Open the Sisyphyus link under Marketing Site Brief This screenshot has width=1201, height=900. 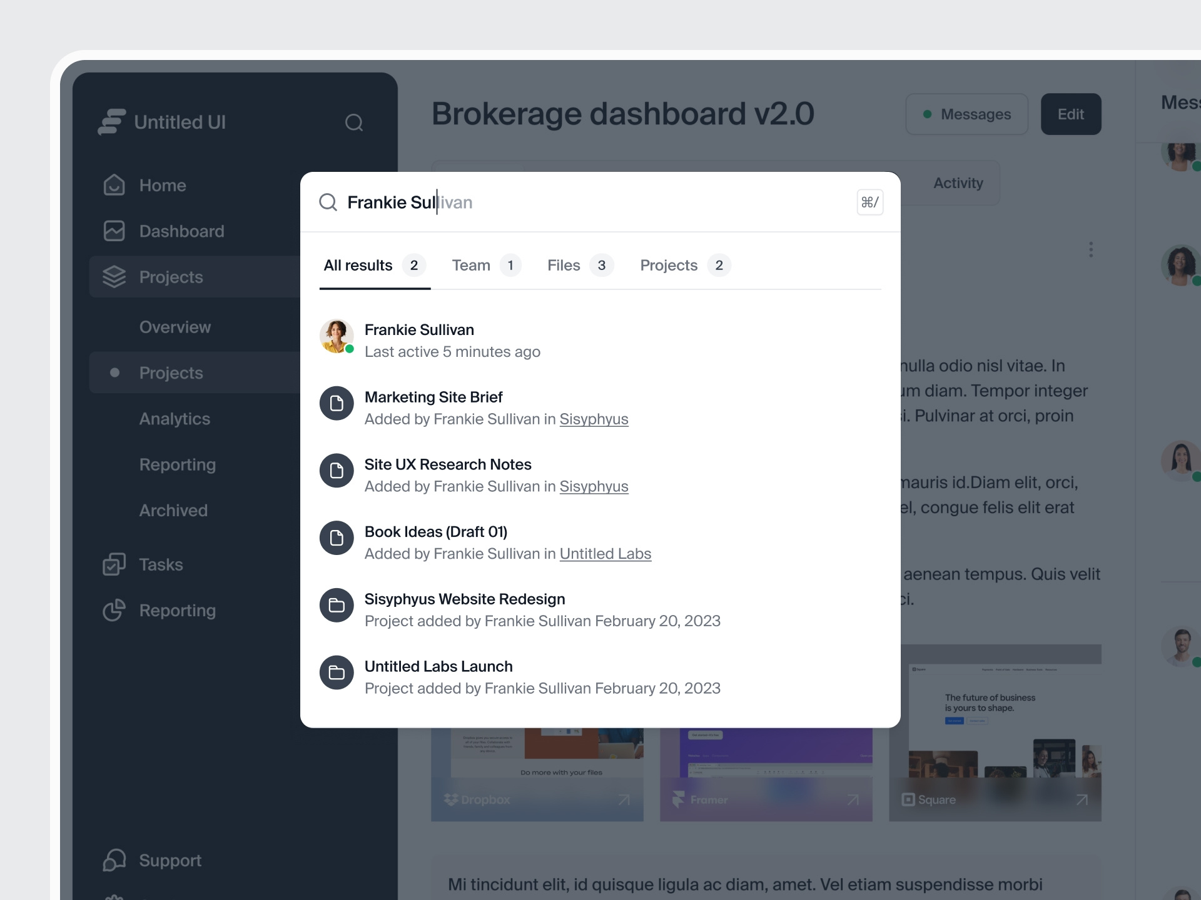coord(594,419)
